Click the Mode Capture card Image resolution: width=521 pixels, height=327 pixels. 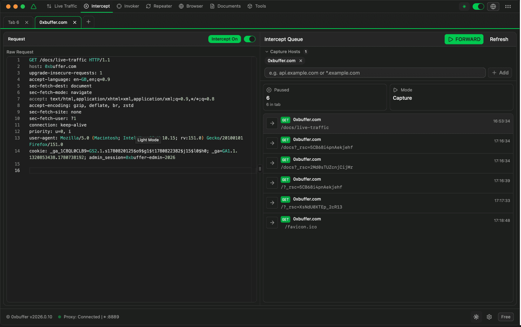pos(451,97)
